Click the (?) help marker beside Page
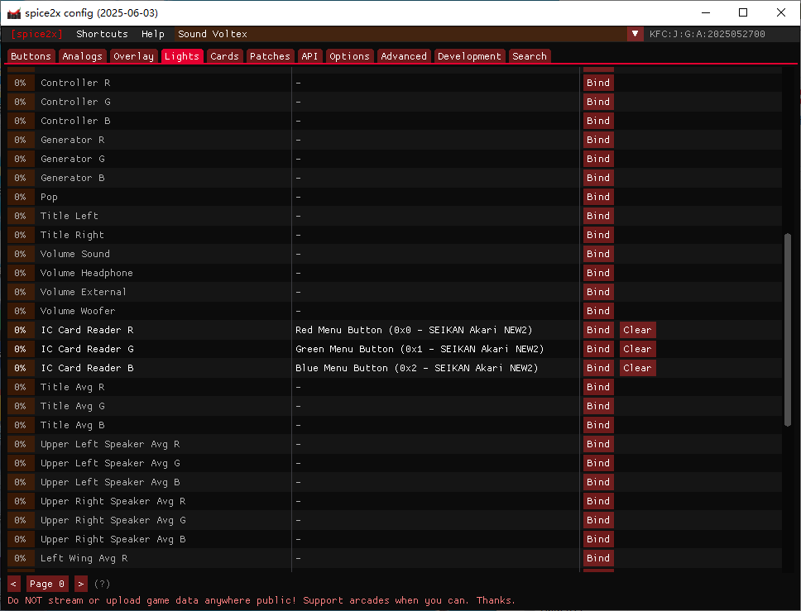Image resolution: width=801 pixels, height=611 pixels. coord(102,584)
